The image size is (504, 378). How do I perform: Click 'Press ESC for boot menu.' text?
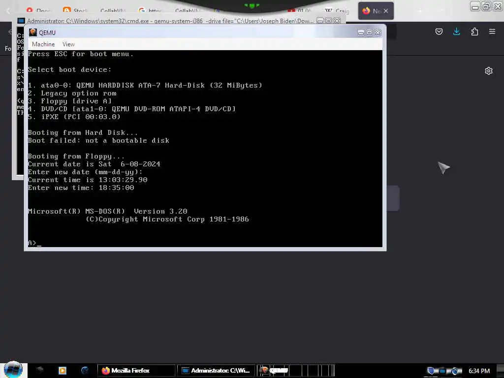tap(80, 54)
